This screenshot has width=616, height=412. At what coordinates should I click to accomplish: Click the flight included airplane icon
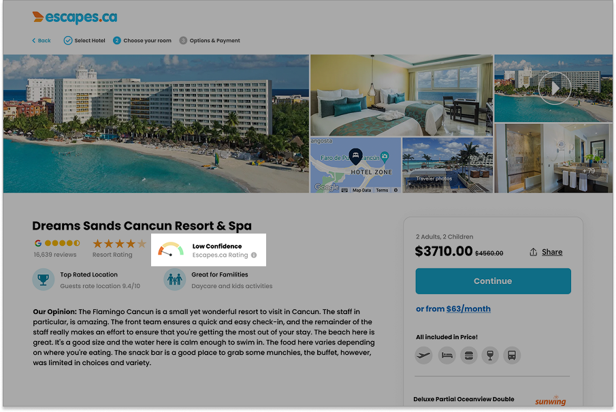tap(423, 355)
